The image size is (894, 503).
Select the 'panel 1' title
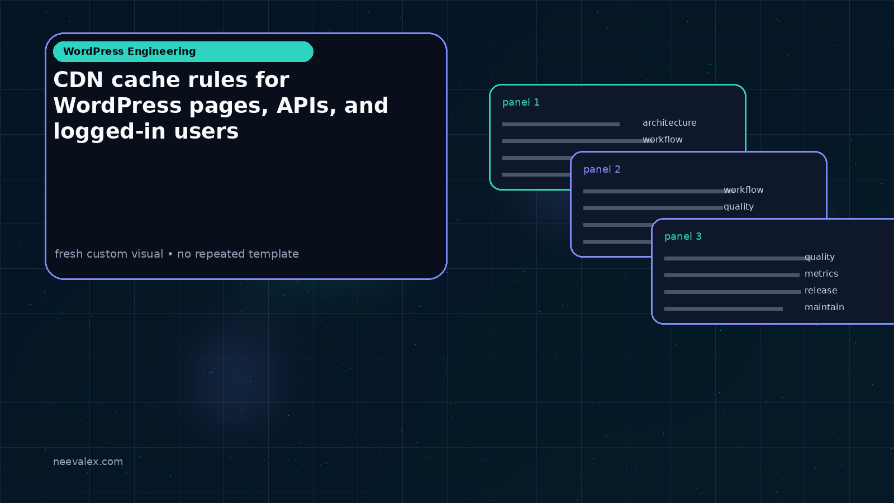coord(521,102)
